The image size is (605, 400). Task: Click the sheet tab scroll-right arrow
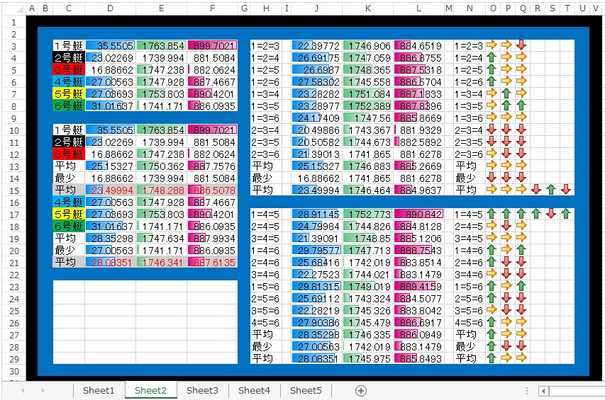pos(43,390)
